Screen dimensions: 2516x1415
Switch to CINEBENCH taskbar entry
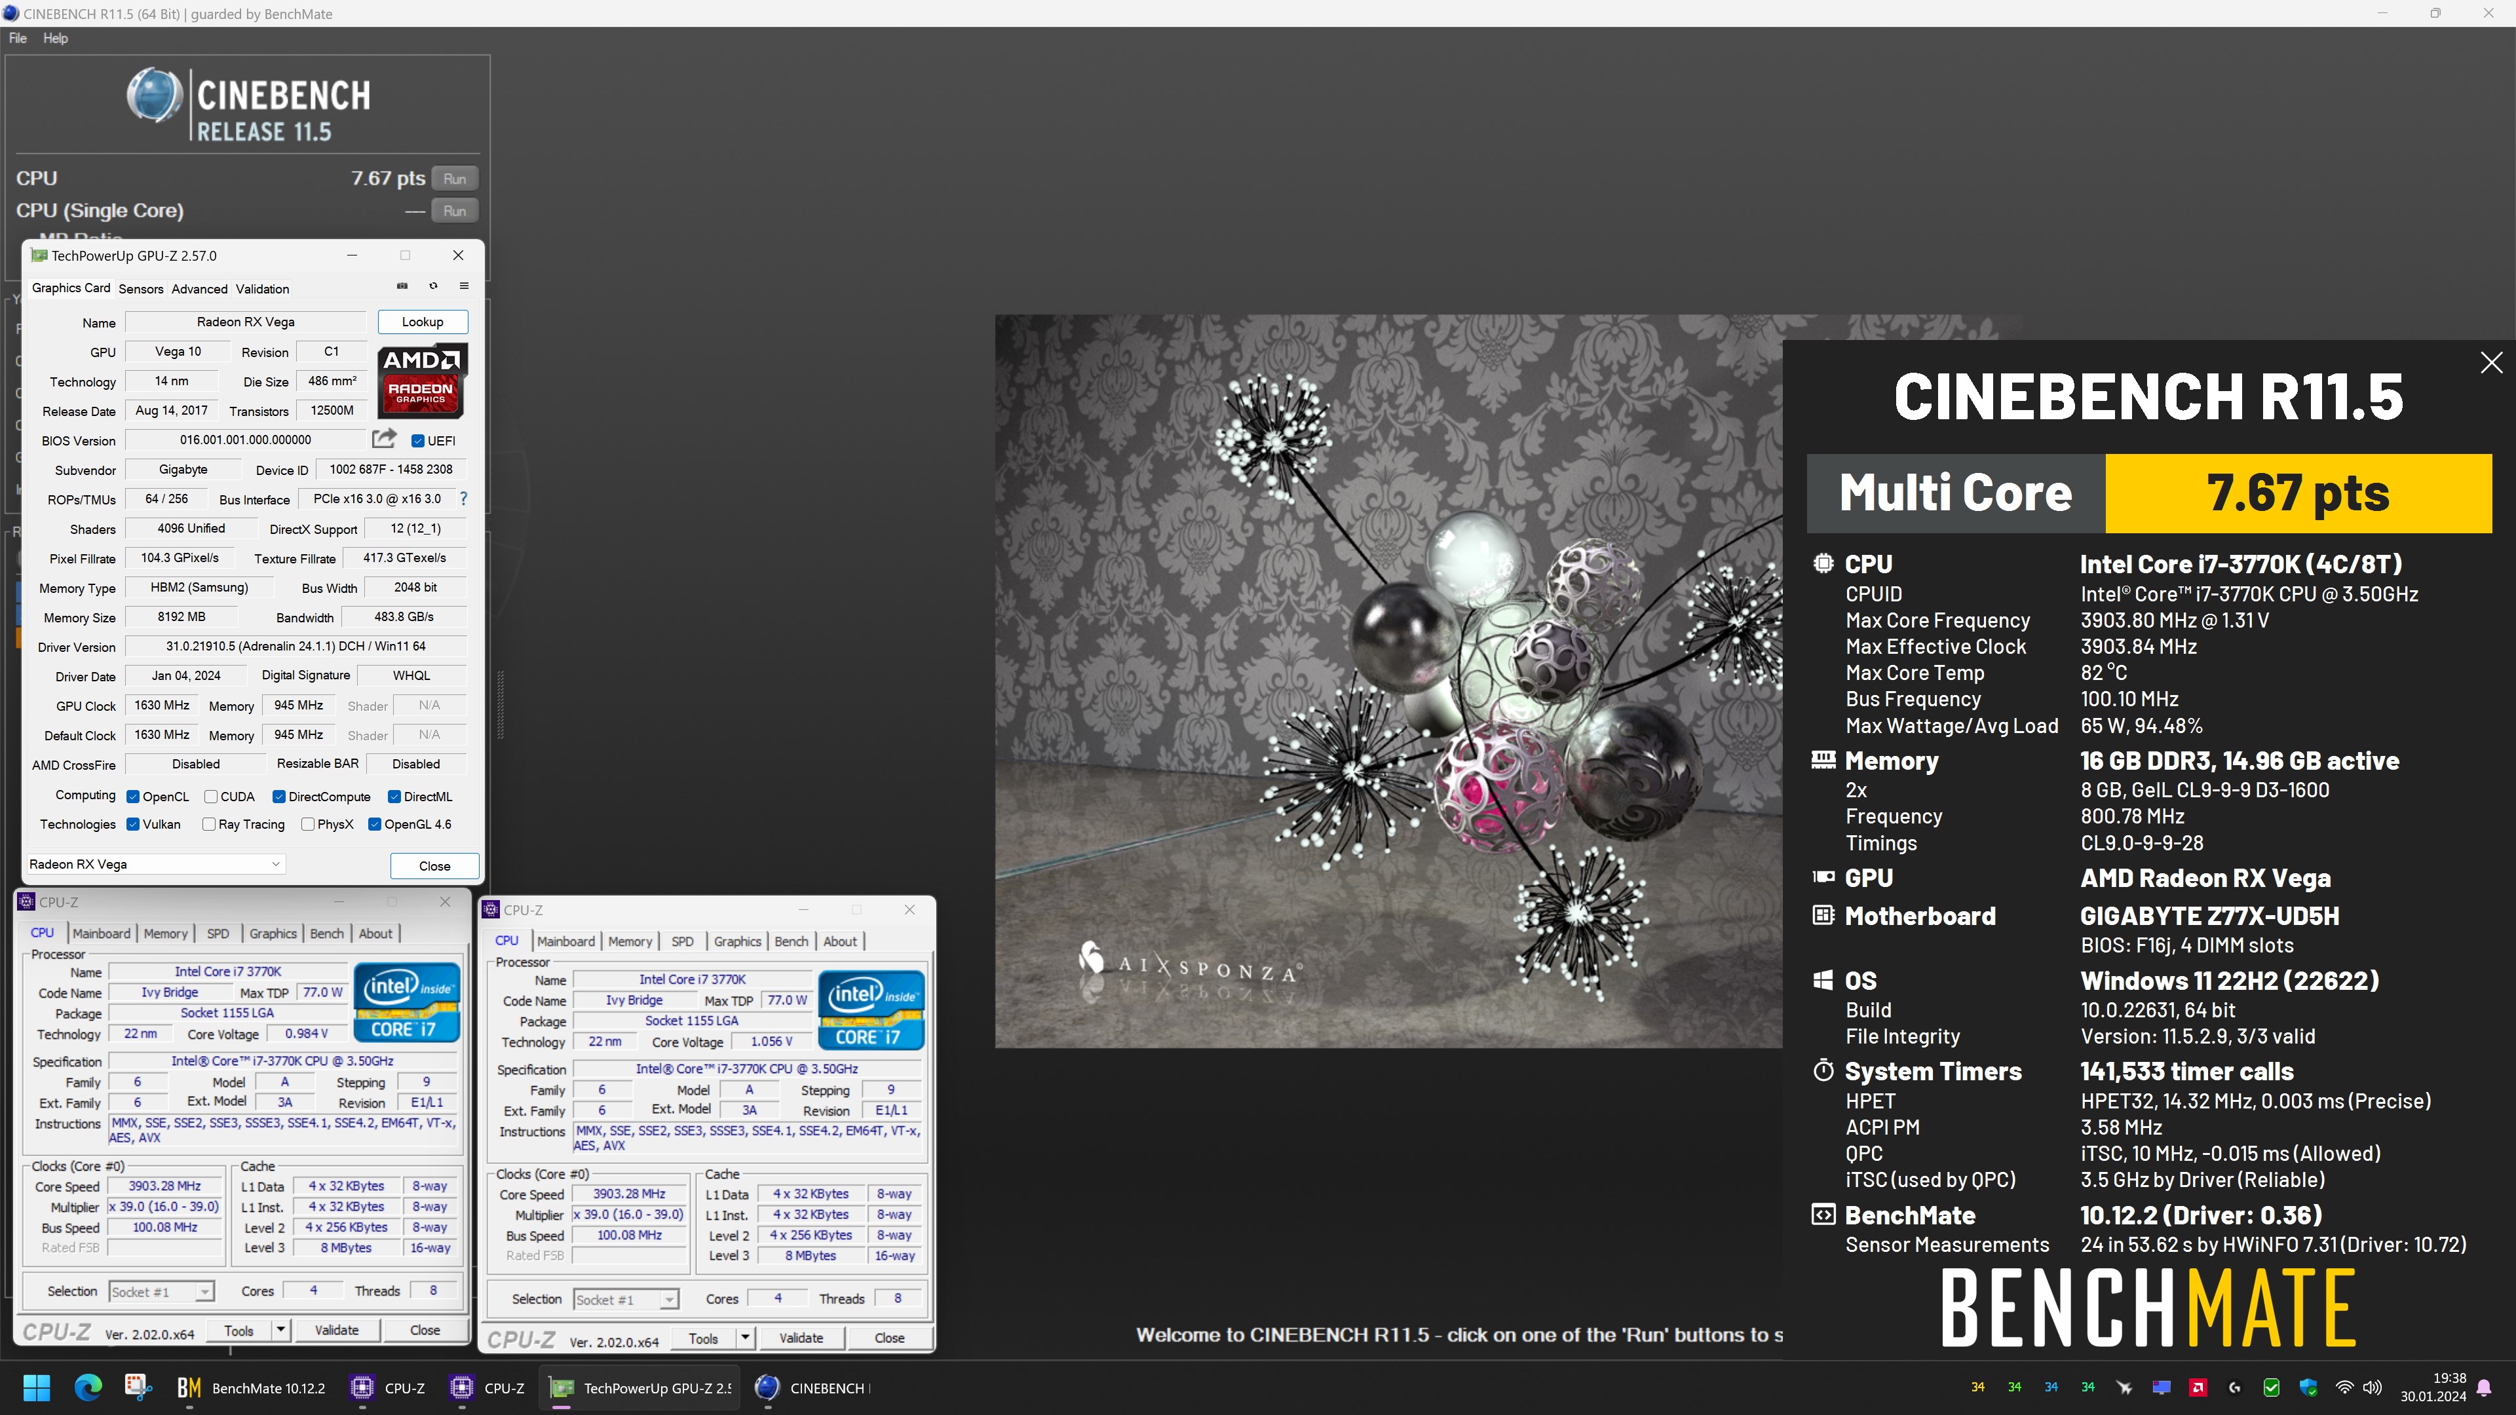[812, 1387]
